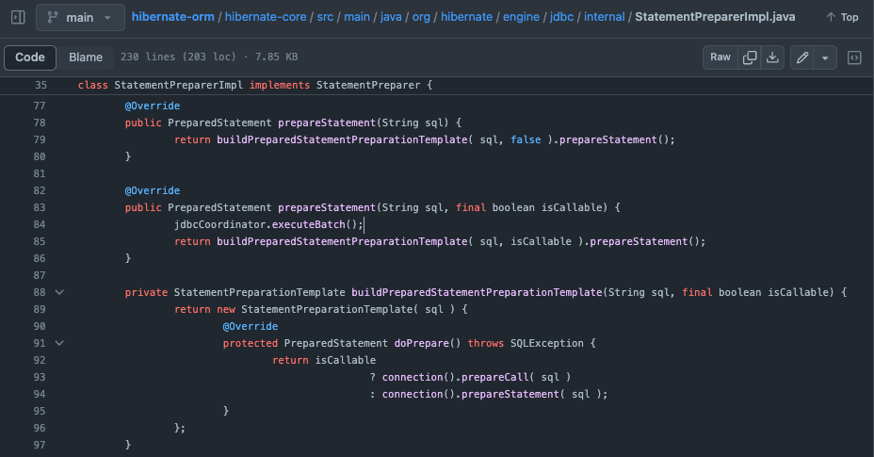Click buildPreparedStatementPreparationTemplate declaration on line 88

click(477, 292)
